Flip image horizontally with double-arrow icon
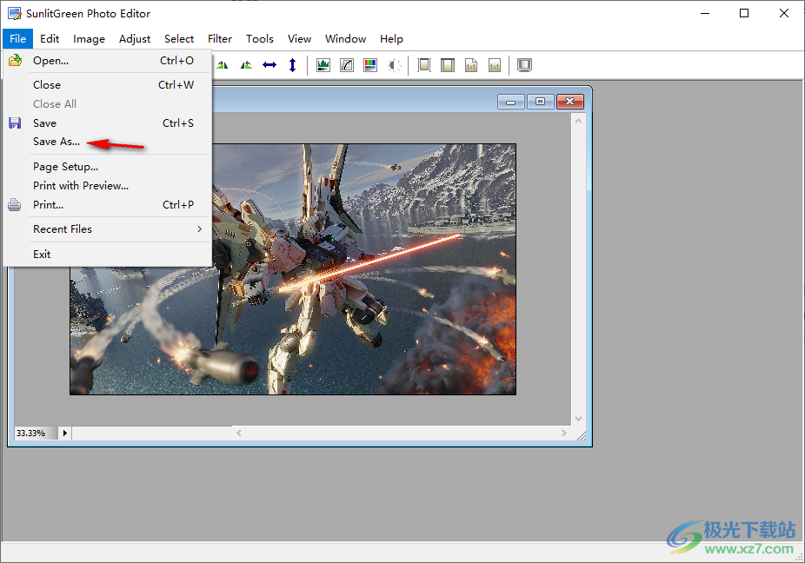This screenshot has height=563, width=805. 269,65
